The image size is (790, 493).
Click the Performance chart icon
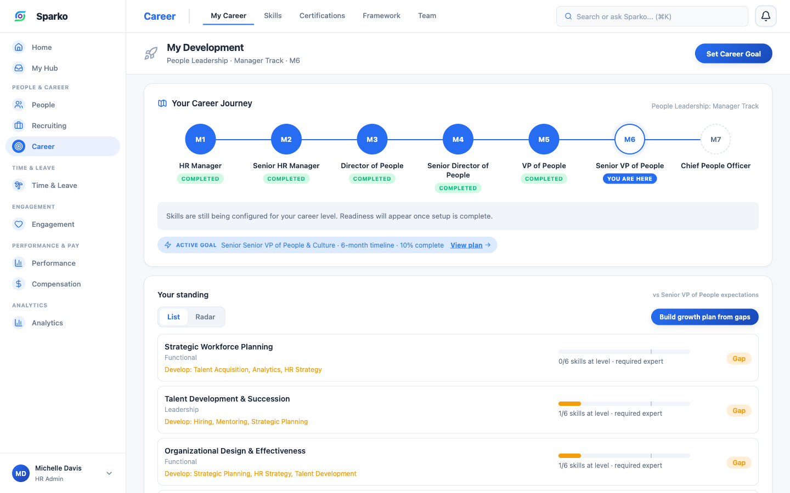coord(19,263)
